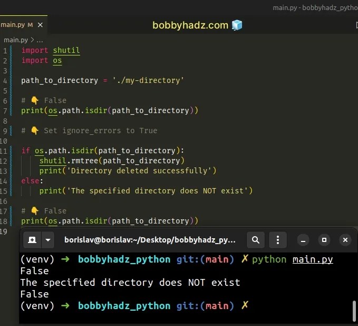Click the terminal title borislav@borislav
This screenshot has width=358, height=326.
pyautogui.click(x=150, y=240)
